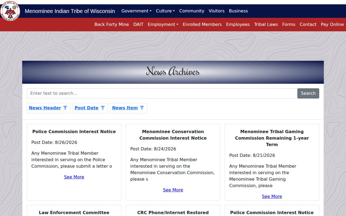Go to the Contact page
The width and height of the screenshot is (346, 216).
click(308, 24)
